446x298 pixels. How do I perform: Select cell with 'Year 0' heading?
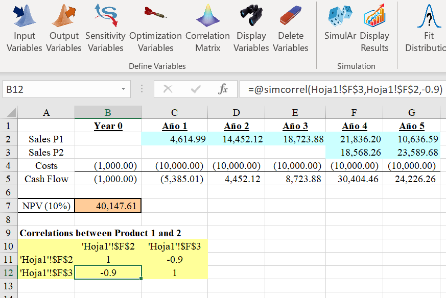point(108,126)
